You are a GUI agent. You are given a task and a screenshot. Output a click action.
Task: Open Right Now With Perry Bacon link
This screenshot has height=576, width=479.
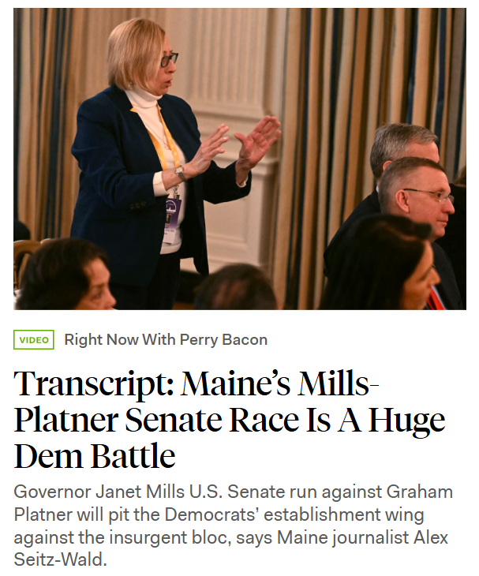tap(166, 340)
